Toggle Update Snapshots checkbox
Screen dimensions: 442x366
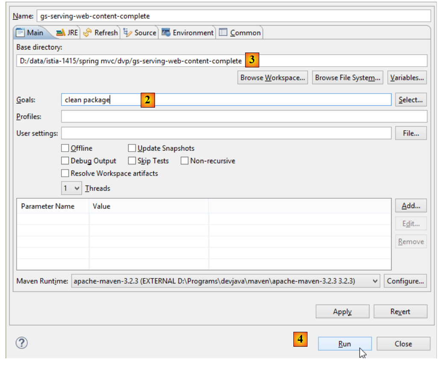click(x=132, y=148)
